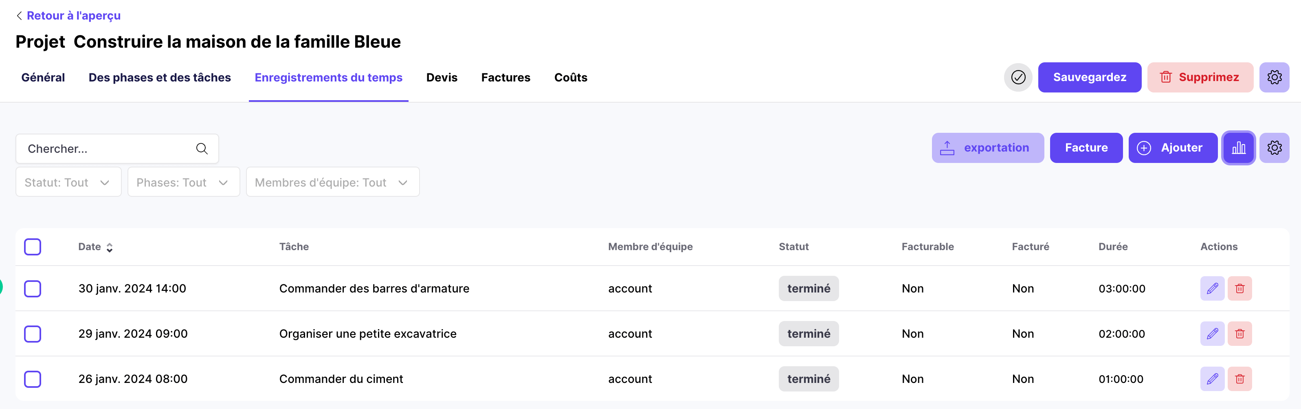
Task: Click the date 26 janv. 2024 08:00
Action: [x=133, y=379]
